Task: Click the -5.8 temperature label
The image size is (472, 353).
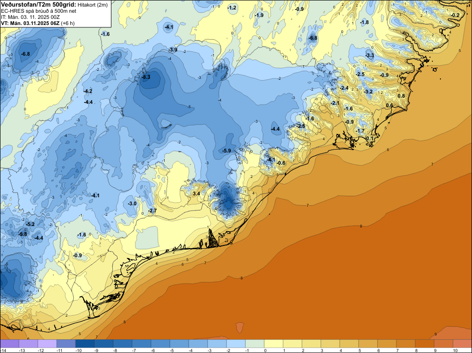Action: pyautogui.click(x=23, y=234)
